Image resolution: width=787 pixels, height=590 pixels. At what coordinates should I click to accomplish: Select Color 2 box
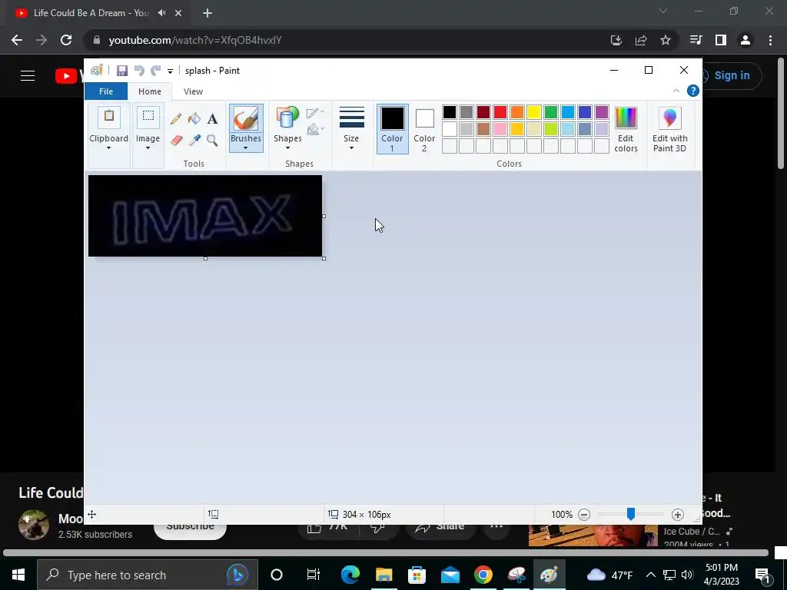[x=424, y=129]
